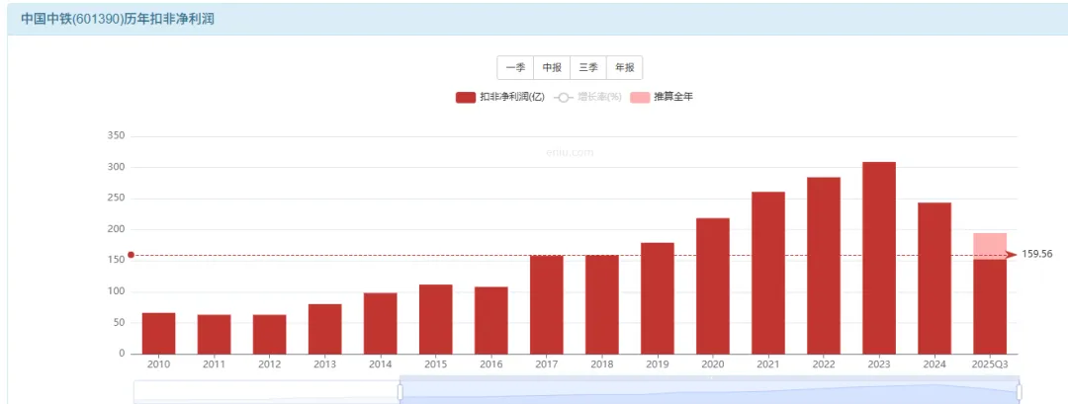Click the 50 y-axis label
This screenshot has width=1068, height=404.
pyautogui.click(x=119, y=322)
